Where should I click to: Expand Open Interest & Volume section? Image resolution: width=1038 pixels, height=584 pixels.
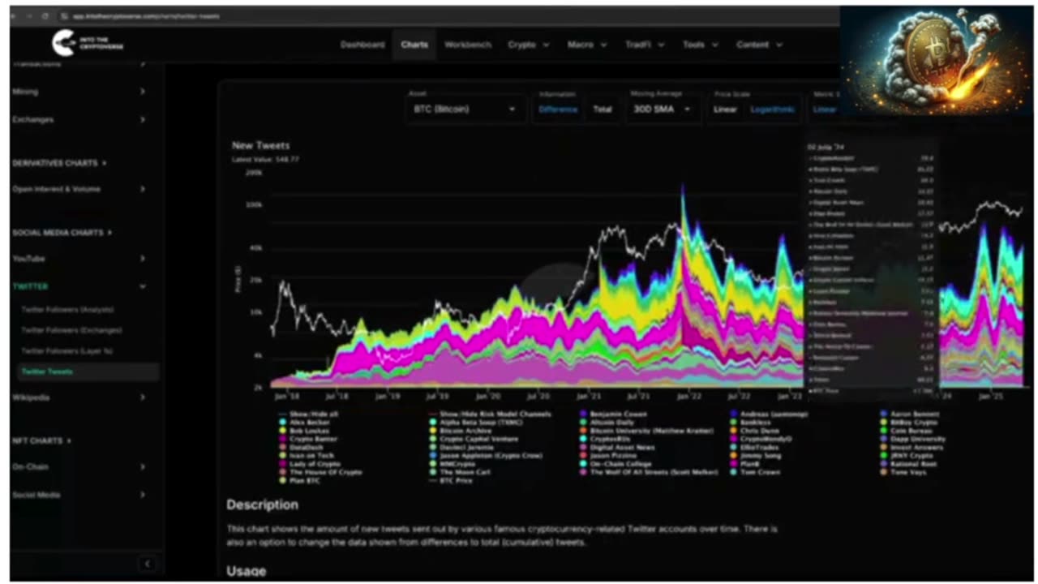(x=79, y=189)
